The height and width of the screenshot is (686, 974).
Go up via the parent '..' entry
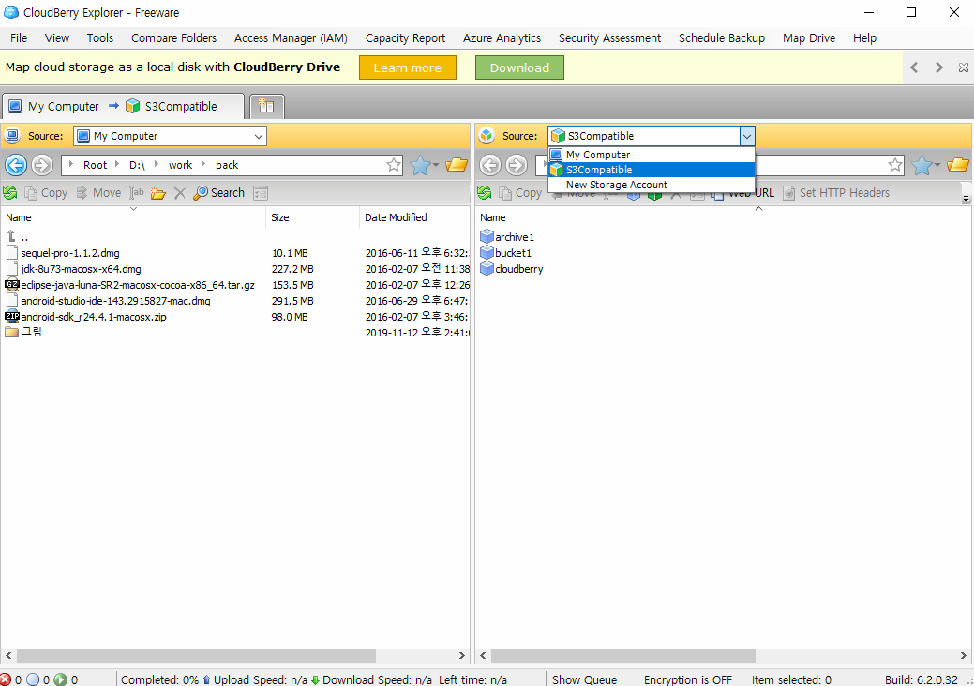pyautogui.click(x=17, y=236)
